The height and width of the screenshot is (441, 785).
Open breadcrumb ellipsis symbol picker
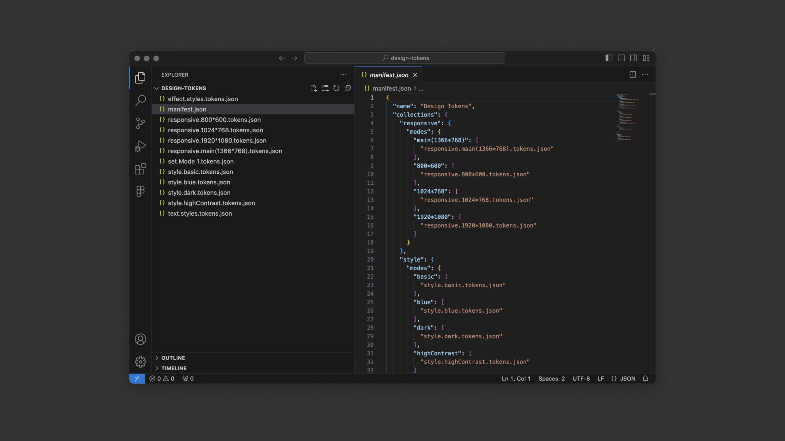pyautogui.click(x=421, y=89)
